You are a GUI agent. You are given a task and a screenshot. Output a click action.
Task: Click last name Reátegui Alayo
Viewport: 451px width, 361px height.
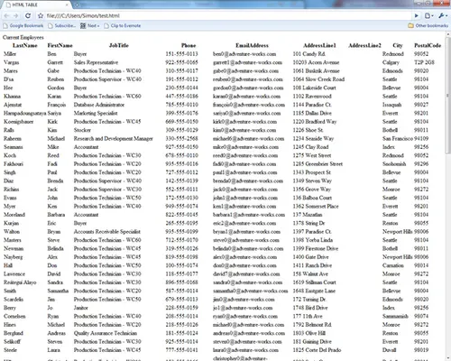[20, 282]
